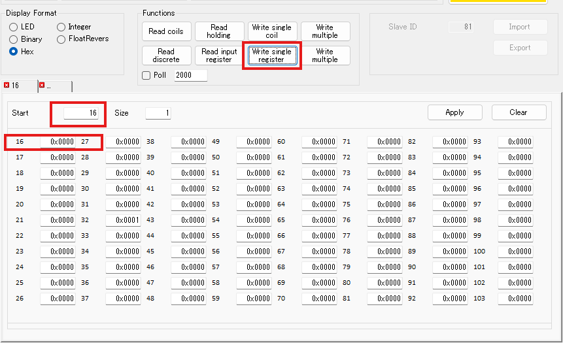Click the value field of register 49

(x=254, y=142)
